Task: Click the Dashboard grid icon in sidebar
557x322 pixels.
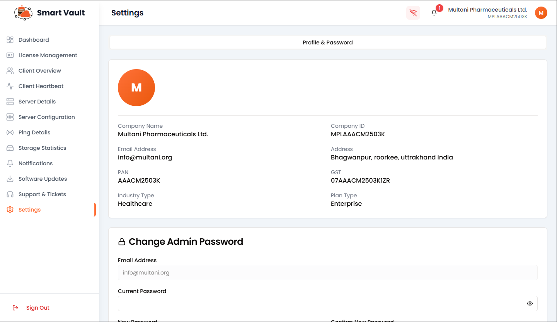Action: [10, 40]
